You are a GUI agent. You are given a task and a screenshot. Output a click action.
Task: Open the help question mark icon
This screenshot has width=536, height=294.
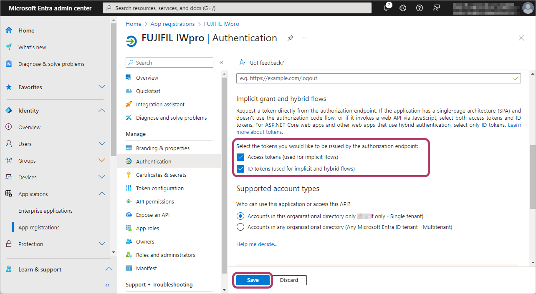(420, 8)
